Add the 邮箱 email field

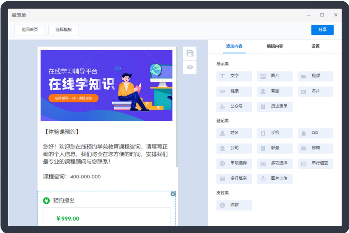[x=315, y=148]
